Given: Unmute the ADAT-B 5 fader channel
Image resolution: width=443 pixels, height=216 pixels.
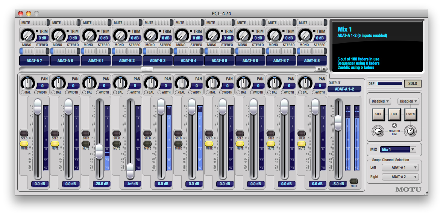Looking at the screenshot, I should click(209, 144).
